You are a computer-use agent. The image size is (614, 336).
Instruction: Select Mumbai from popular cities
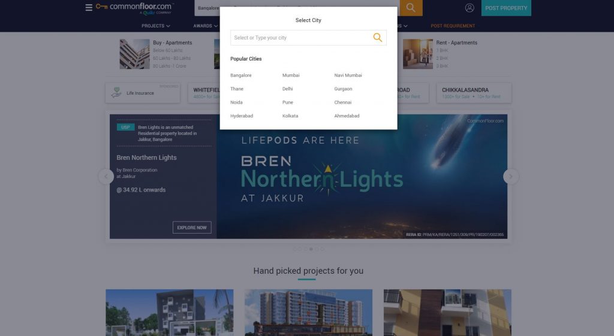tap(291, 75)
